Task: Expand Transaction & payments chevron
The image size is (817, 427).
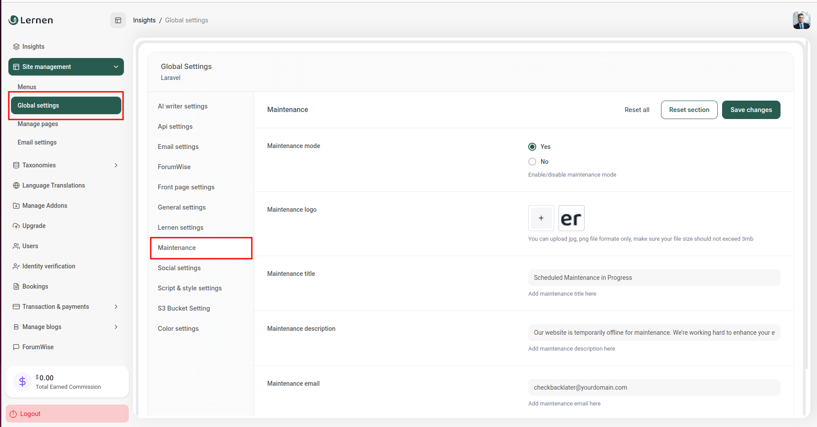Action: 116,307
